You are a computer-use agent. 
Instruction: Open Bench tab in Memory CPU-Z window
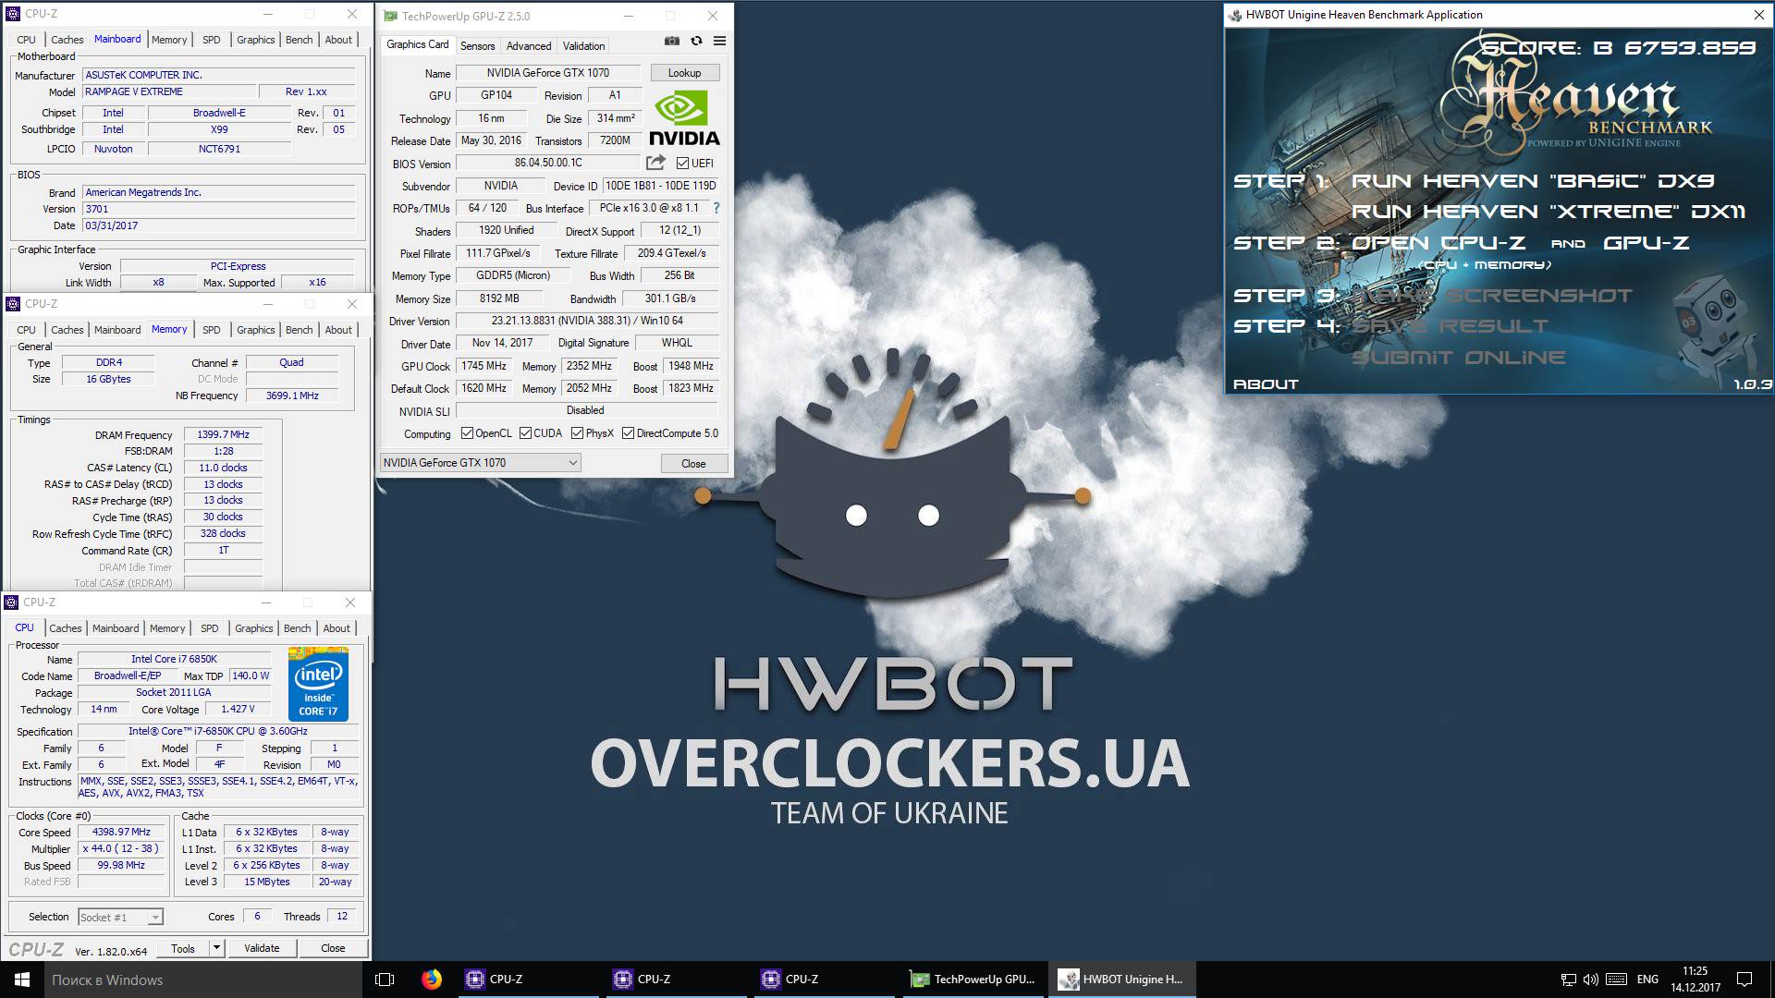(299, 330)
